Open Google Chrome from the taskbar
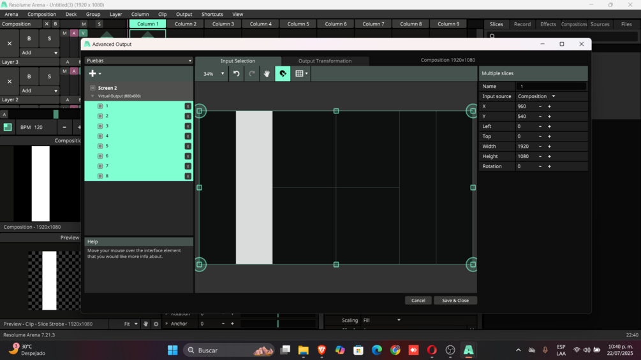The height and width of the screenshot is (360, 641). coord(395,350)
